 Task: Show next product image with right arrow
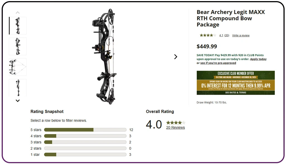tap(176, 57)
